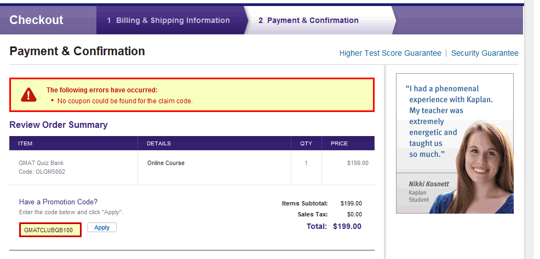
Task: Click the Total $199.00 amount
Action: [347, 226]
